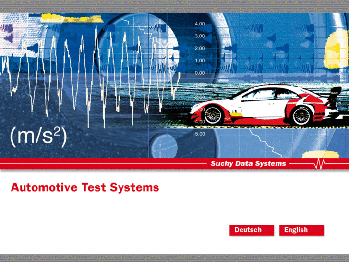Click the "Automotive Test Systems" heading
The width and height of the screenshot is (349, 262).
85,187
